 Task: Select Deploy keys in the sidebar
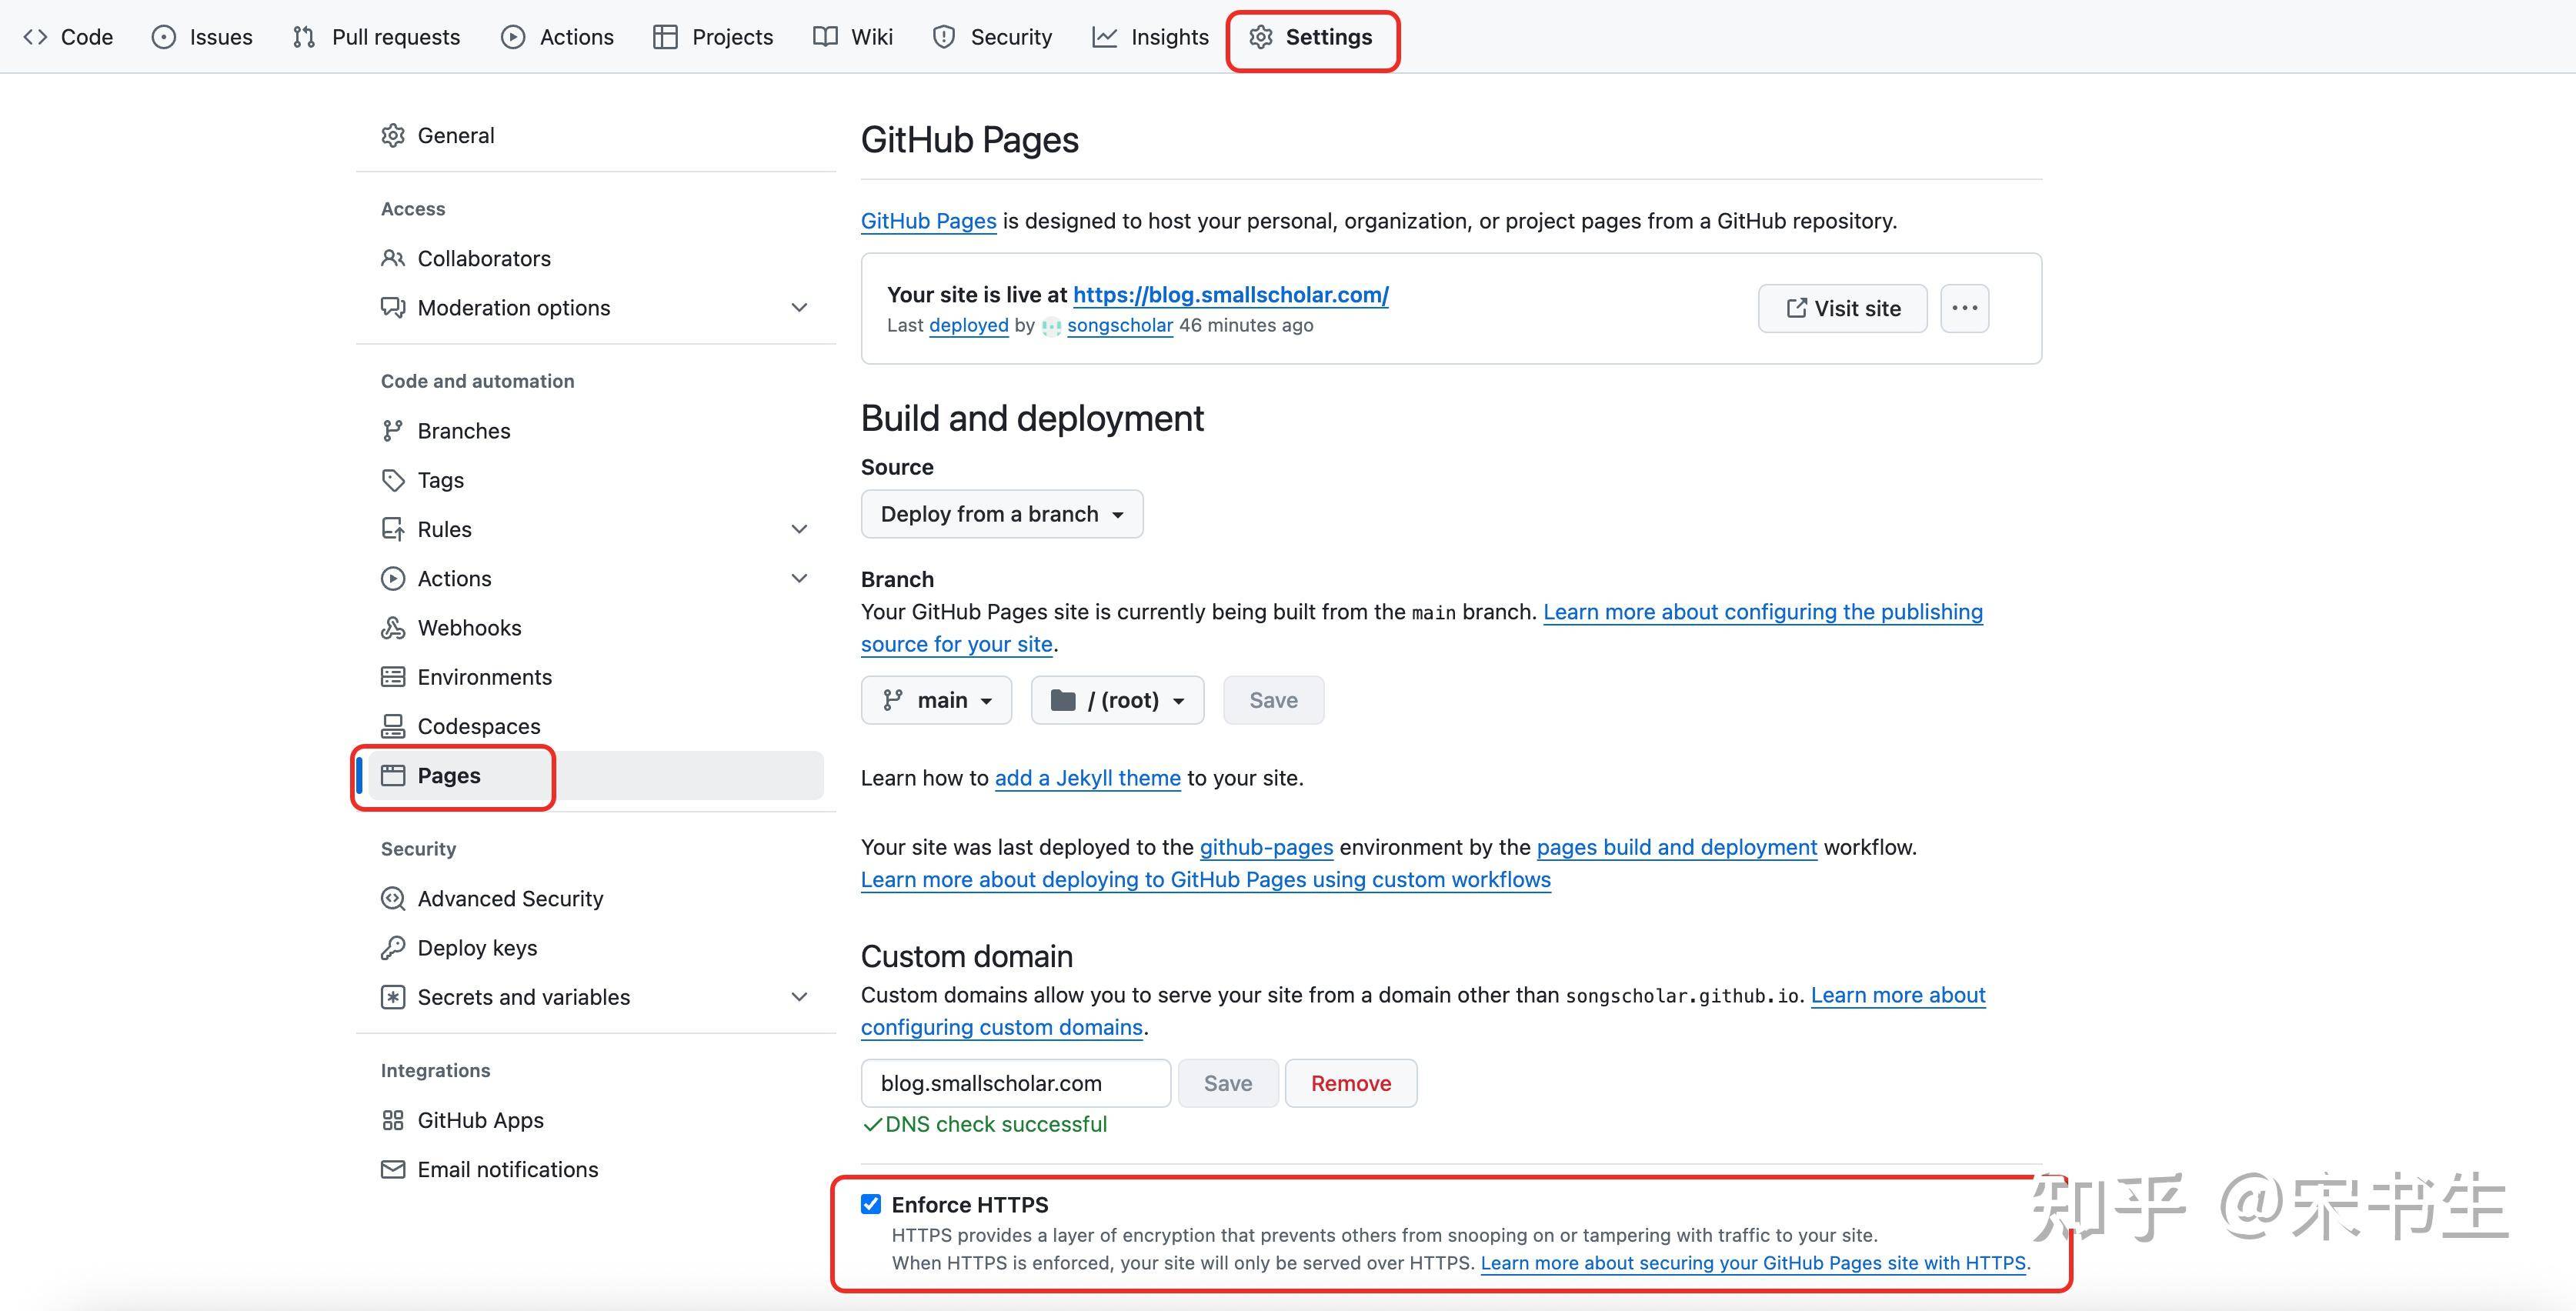596,947
